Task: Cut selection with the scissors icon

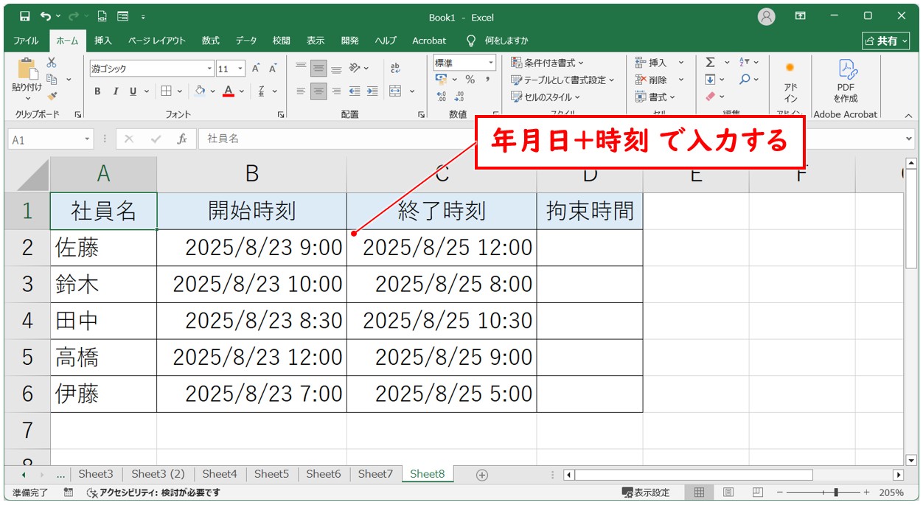Action: [x=52, y=63]
